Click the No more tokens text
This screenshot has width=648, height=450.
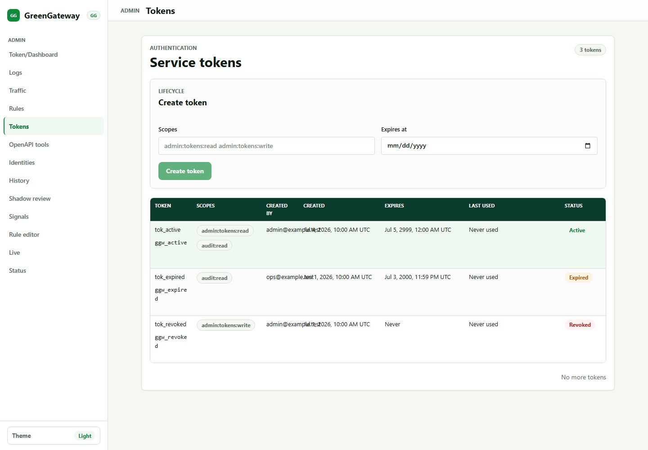coord(584,377)
